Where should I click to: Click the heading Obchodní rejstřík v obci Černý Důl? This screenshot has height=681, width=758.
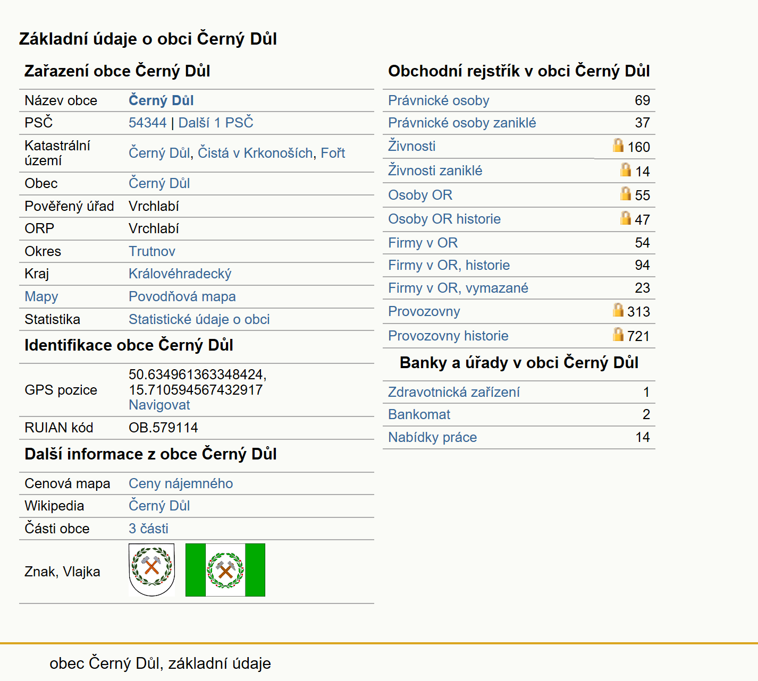coord(519,71)
